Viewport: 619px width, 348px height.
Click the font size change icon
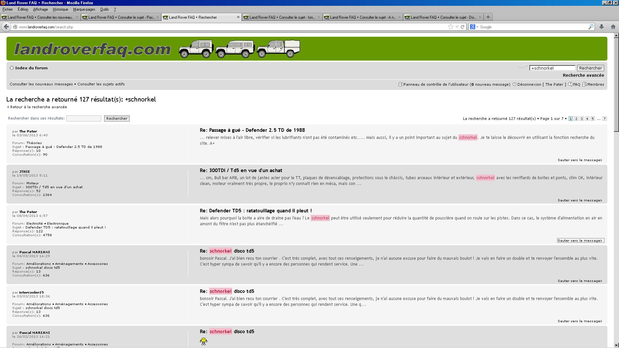(523, 67)
